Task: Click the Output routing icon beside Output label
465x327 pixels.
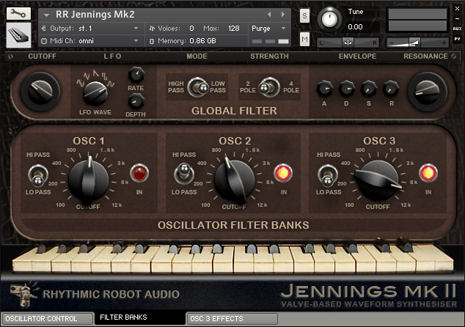Action: tap(43, 29)
